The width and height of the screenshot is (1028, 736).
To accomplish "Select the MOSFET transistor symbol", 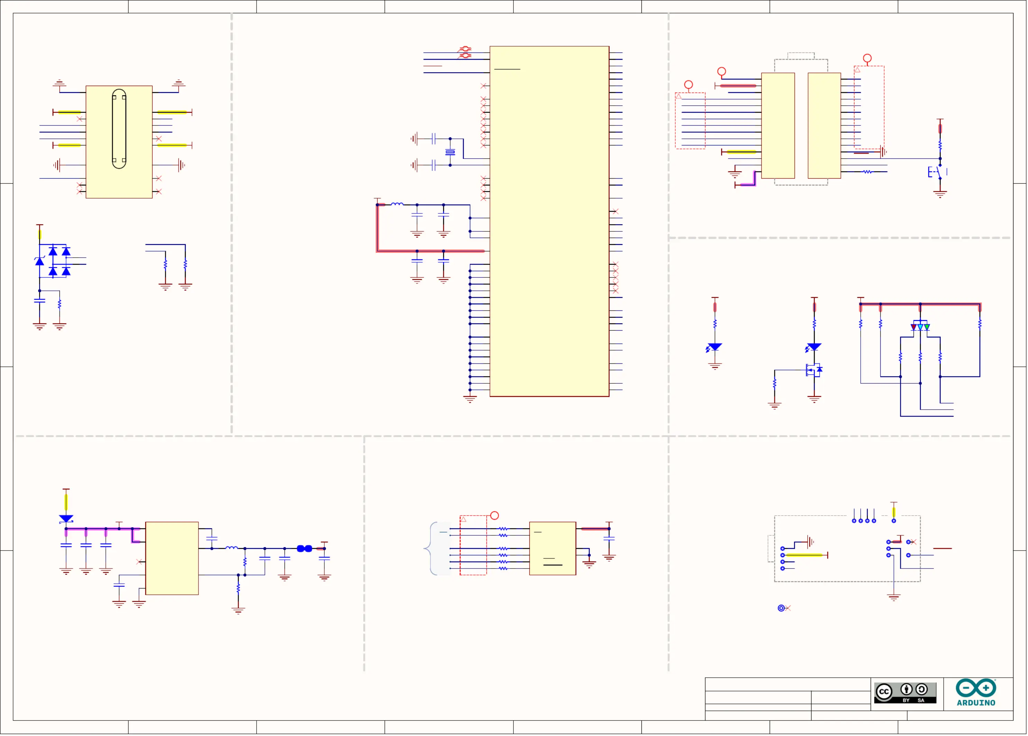I will [x=815, y=370].
